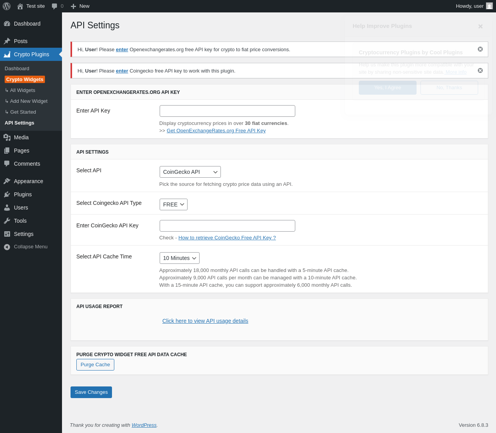496x433 pixels.
Task: Focus the Enter CoinGecko API Key field
Action: tap(227, 226)
